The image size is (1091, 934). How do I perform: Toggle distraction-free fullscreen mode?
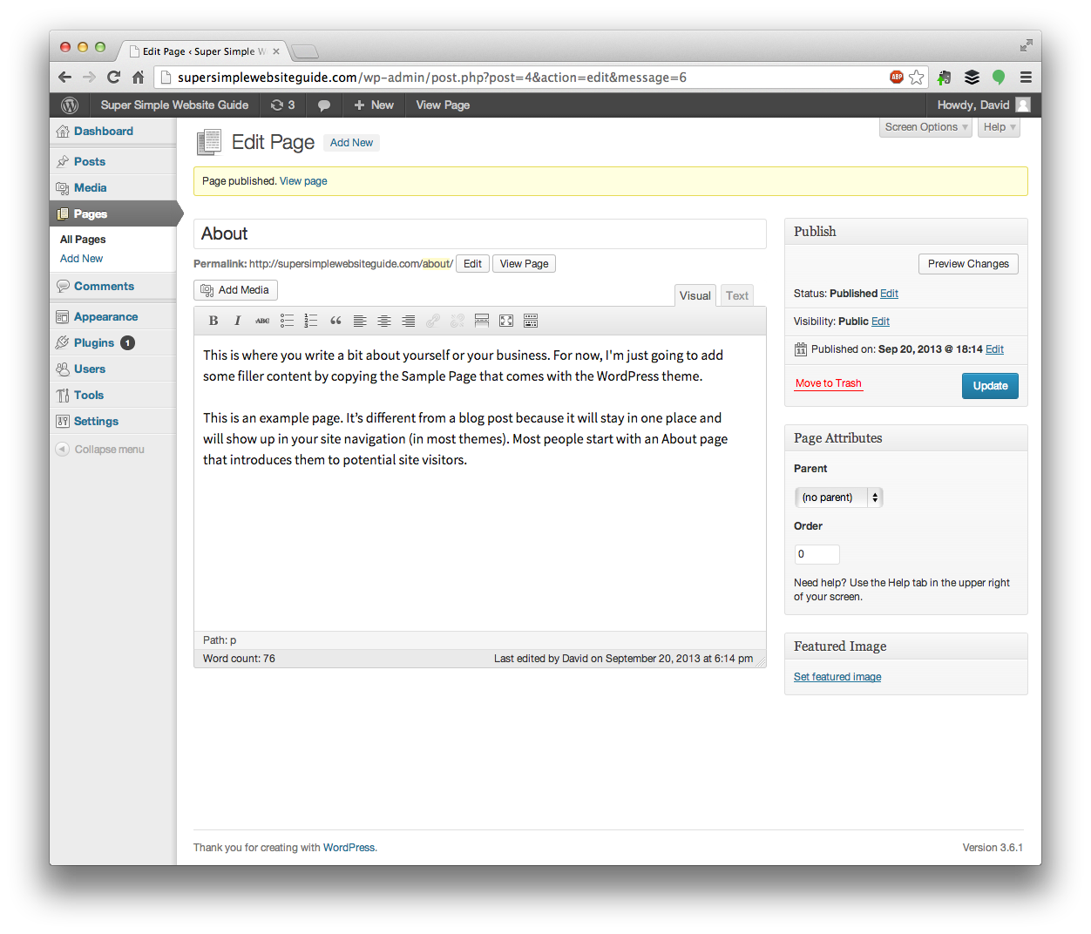pos(506,321)
